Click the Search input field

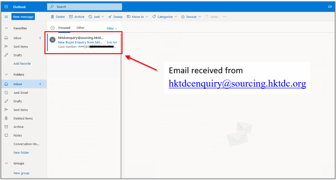tap(85, 7)
